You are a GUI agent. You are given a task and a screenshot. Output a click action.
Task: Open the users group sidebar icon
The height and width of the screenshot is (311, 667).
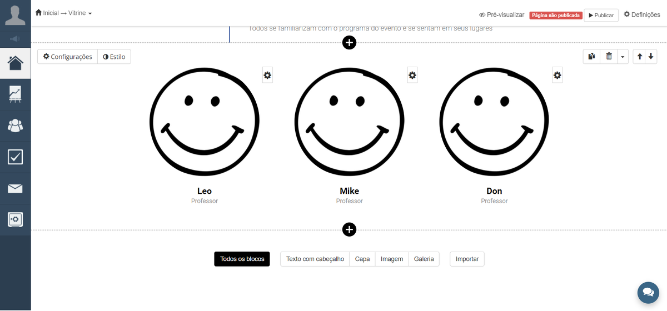click(15, 126)
